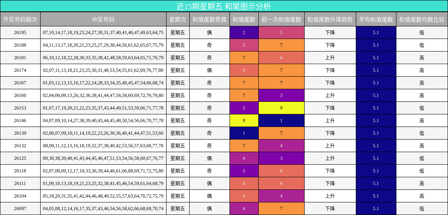Select draw period 26097

(20, 209)
